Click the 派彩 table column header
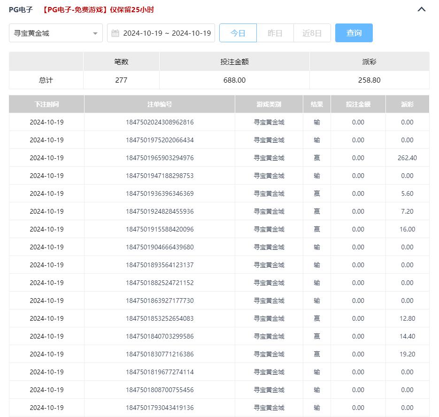Screen dimensions: 439x417 [407, 104]
